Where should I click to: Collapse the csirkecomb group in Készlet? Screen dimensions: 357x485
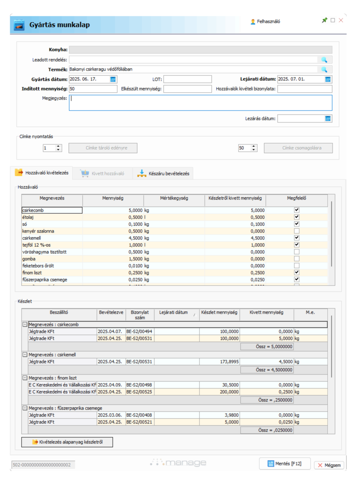[25, 325]
